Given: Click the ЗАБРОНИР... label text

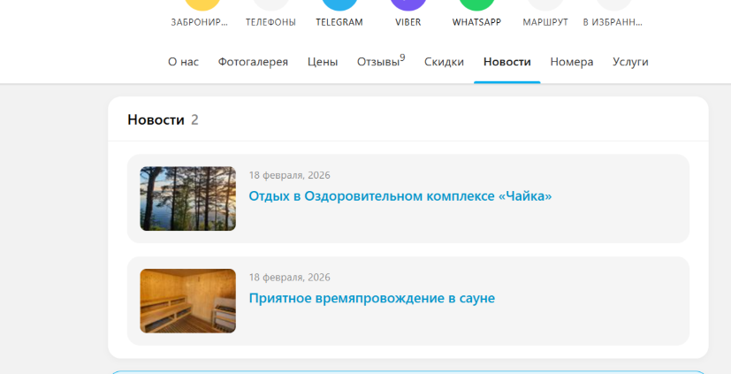Looking at the screenshot, I should click(200, 22).
